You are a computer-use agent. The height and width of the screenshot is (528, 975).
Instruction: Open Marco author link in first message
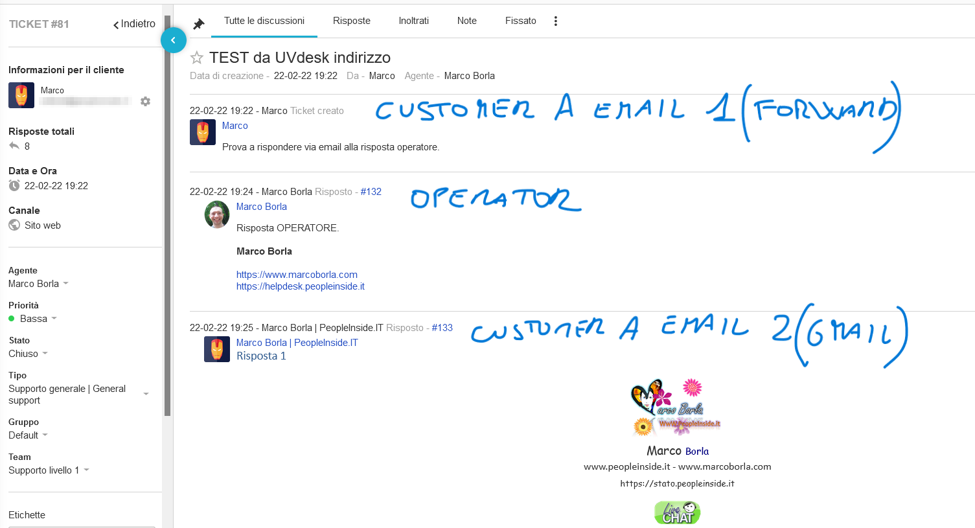tap(235, 126)
